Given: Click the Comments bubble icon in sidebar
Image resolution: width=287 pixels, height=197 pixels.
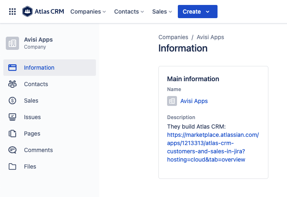Looking at the screenshot, I should coord(12,150).
